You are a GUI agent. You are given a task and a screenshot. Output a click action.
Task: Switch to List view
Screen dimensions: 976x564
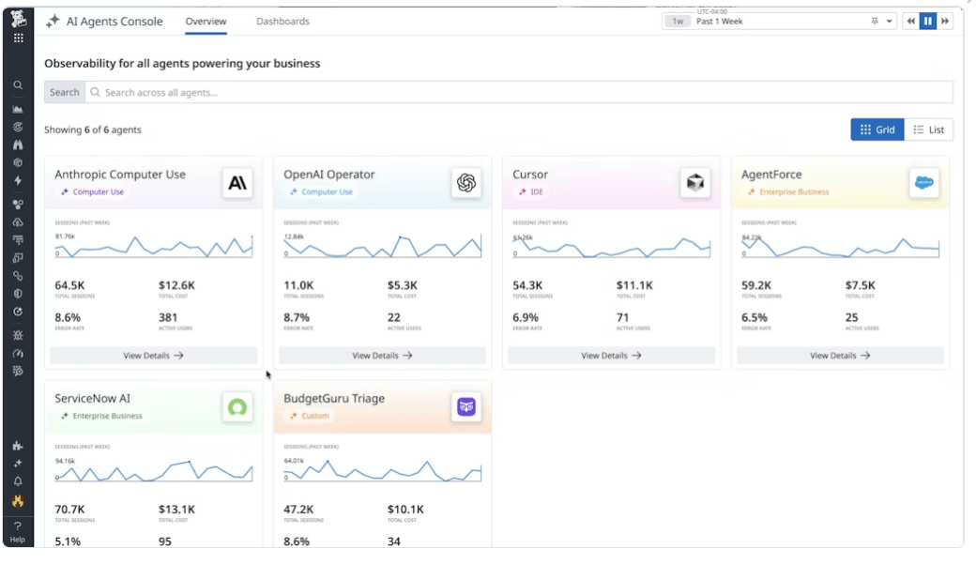tap(928, 130)
